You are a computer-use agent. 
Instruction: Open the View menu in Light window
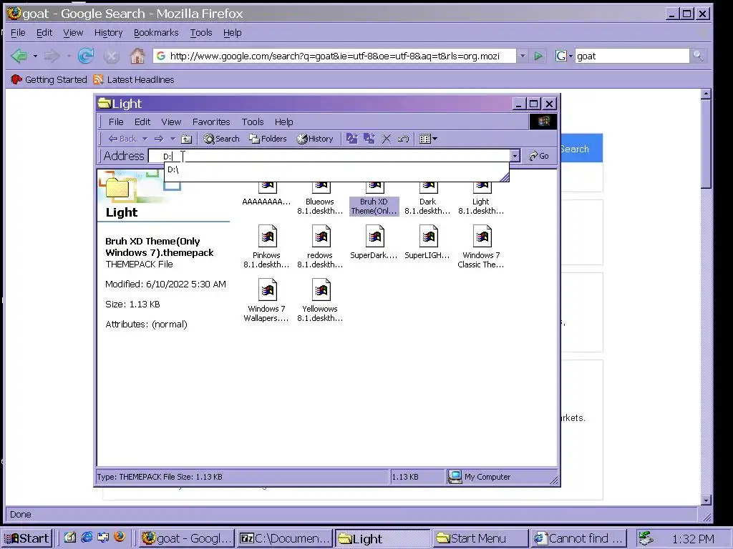[171, 122]
